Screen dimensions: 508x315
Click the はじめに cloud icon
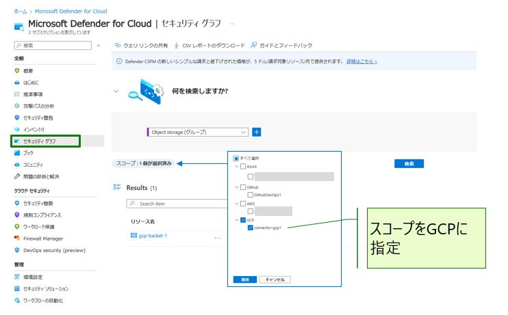coord(17,83)
